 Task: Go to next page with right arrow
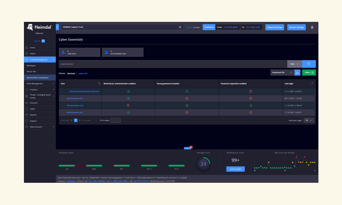pos(80,120)
